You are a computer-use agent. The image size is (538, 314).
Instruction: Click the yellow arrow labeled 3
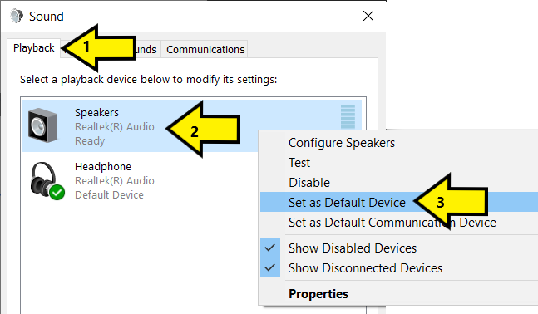[x=451, y=202]
